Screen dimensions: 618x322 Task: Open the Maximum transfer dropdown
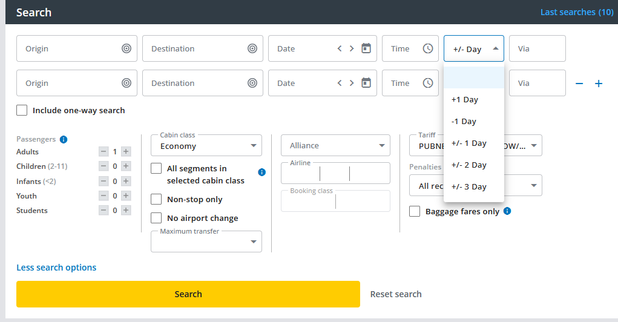206,241
